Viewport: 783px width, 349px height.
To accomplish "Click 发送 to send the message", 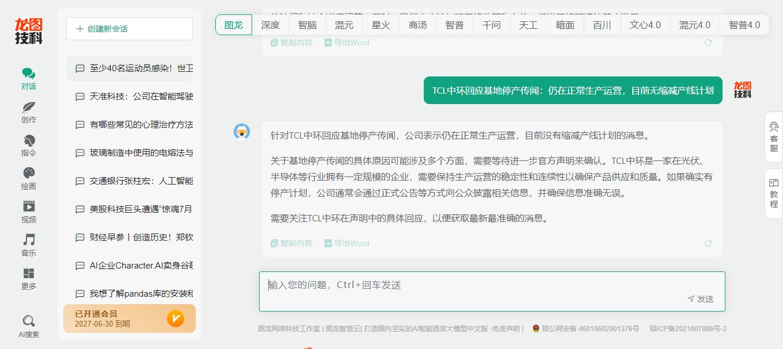I will [x=701, y=299].
